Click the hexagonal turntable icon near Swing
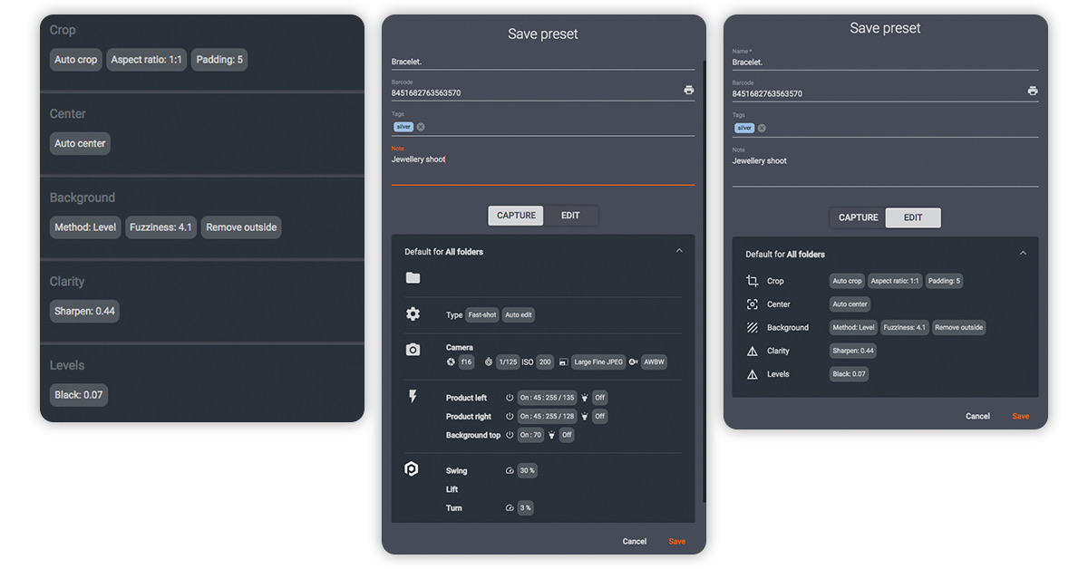Image resolution: width=1088 pixels, height=569 pixels. coord(412,469)
